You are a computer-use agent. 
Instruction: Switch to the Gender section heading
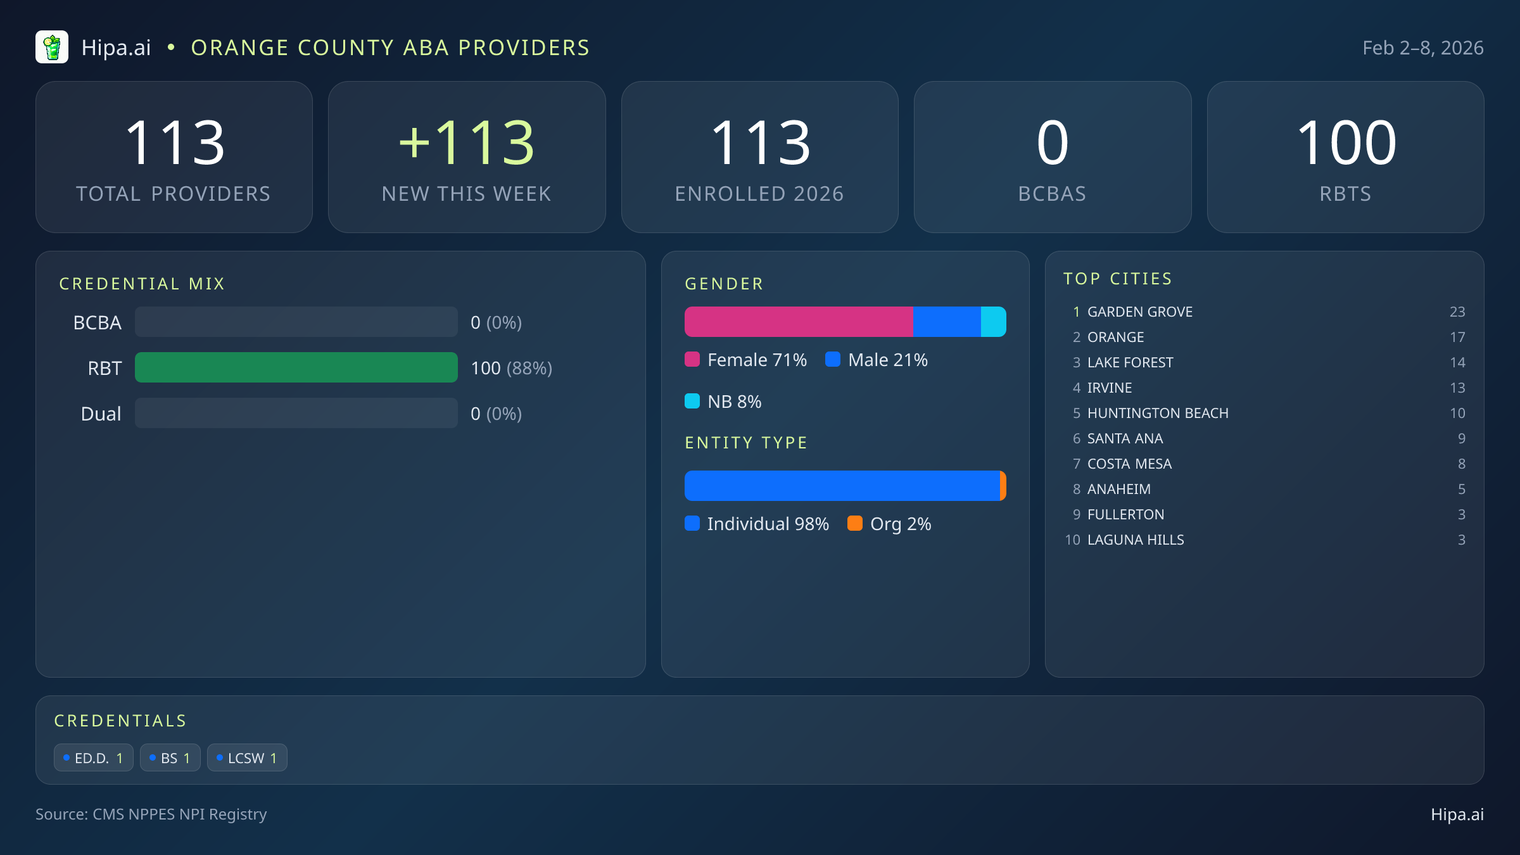(x=724, y=283)
